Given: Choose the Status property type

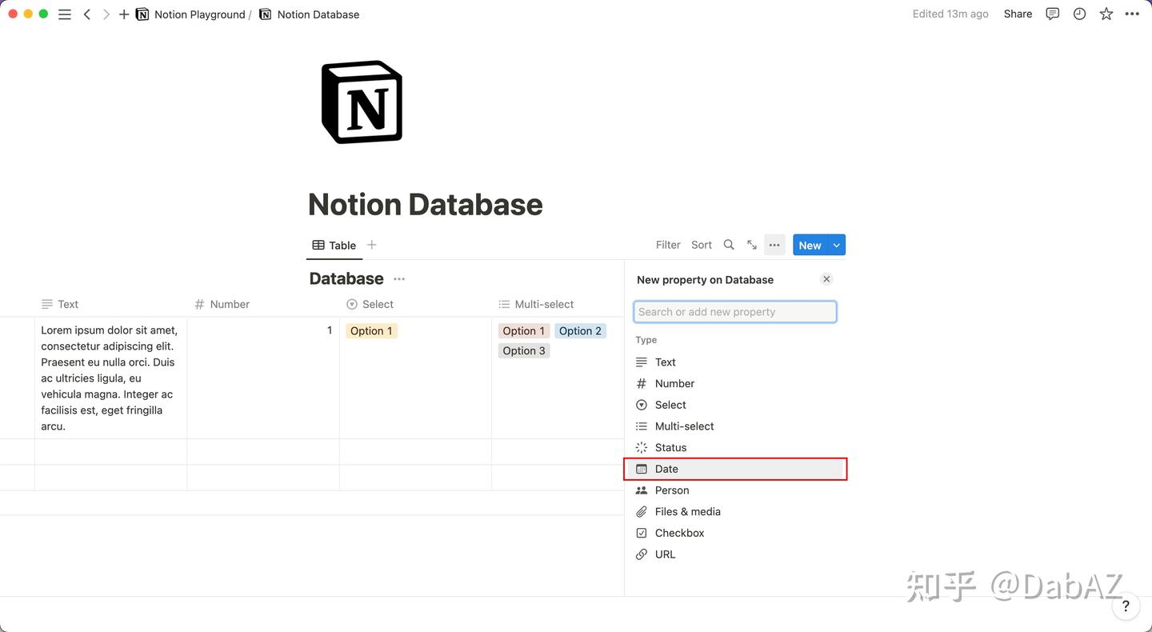Looking at the screenshot, I should coord(670,447).
